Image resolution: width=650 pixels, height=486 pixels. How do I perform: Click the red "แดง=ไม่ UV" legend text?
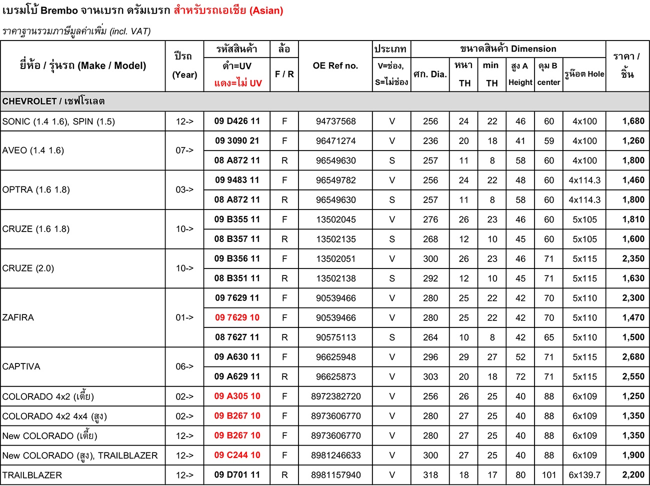coord(237,83)
